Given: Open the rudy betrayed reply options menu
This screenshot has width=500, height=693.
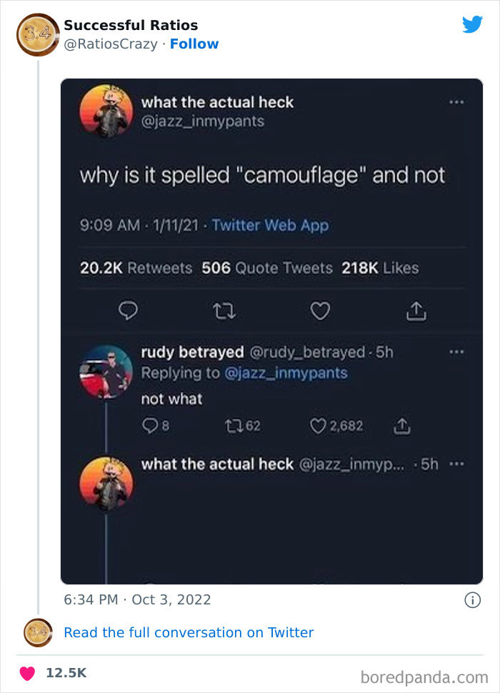Looking at the screenshot, I should pyautogui.click(x=456, y=352).
